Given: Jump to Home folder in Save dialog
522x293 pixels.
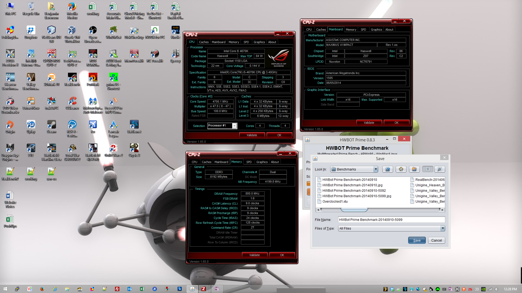Looking at the screenshot, I should (401, 169).
